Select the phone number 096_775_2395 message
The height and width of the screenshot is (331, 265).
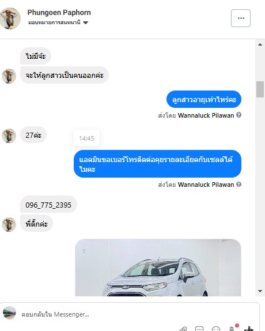pyautogui.click(x=48, y=205)
